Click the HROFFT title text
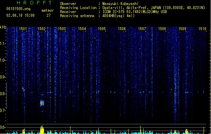This screenshot has height=134, width=211. tap(34, 3)
